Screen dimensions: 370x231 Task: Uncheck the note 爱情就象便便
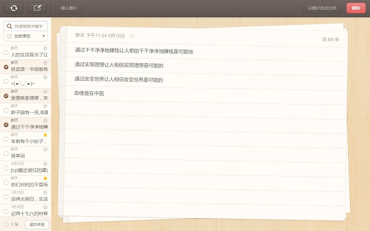[6, 96]
